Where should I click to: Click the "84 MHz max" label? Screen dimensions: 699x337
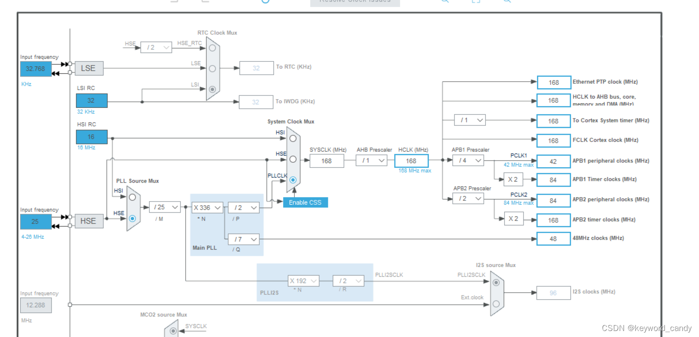click(518, 202)
